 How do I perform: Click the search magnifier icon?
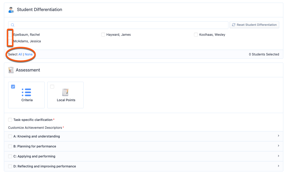(x=13, y=25)
